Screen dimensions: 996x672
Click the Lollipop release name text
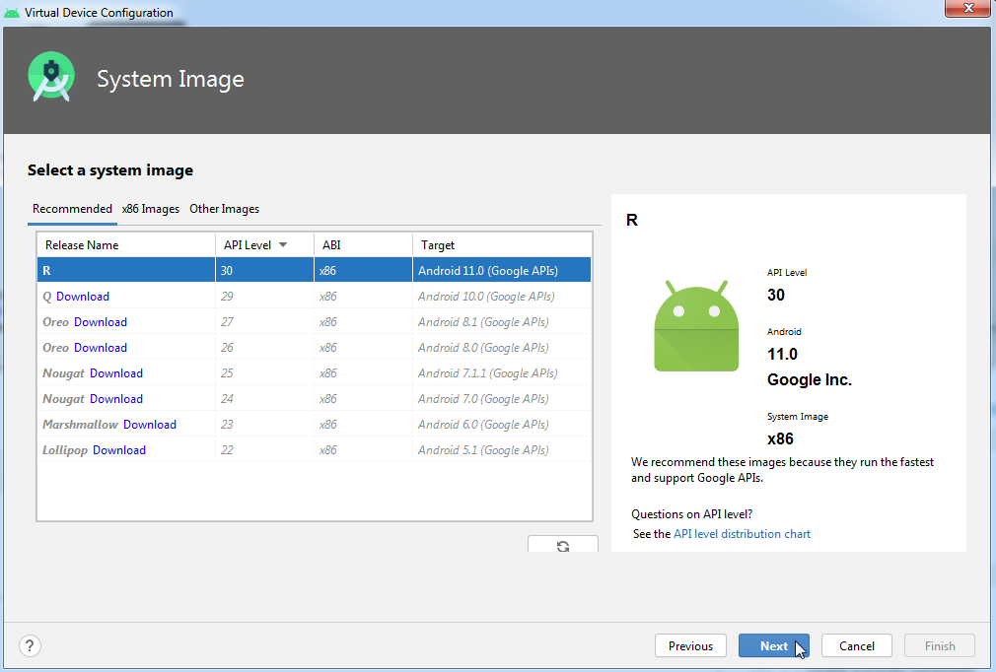click(x=65, y=450)
